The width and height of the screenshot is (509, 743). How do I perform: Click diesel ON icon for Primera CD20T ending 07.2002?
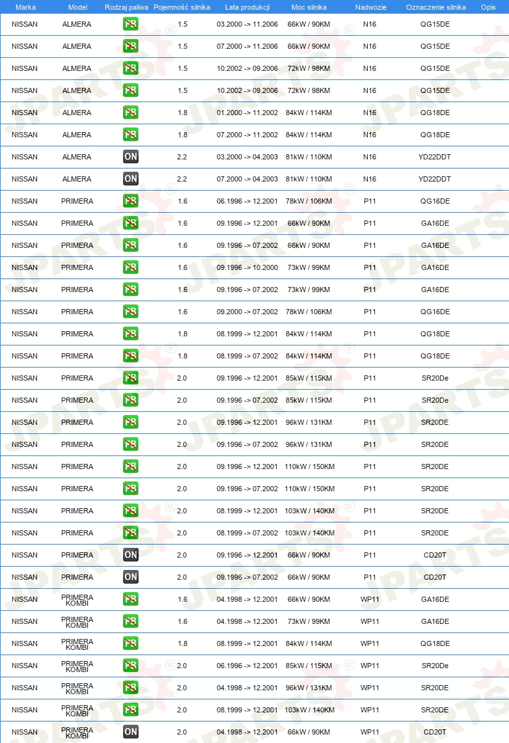[x=130, y=576]
